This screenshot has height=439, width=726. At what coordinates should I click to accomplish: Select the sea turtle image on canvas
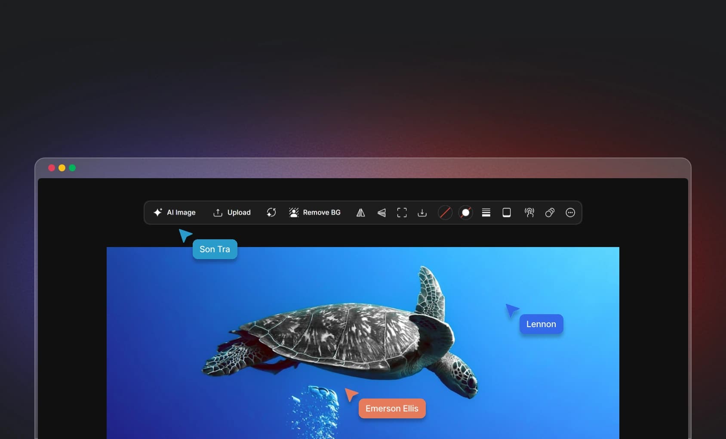click(363, 343)
